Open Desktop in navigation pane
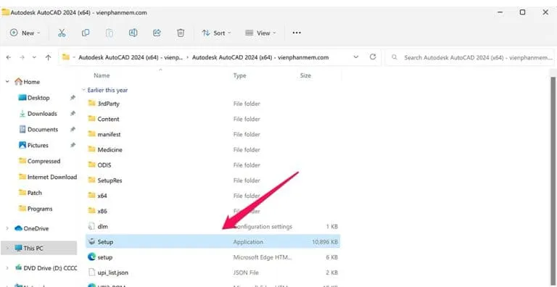This screenshot has height=287, width=557. pyautogui.click(x=38, y=98)
